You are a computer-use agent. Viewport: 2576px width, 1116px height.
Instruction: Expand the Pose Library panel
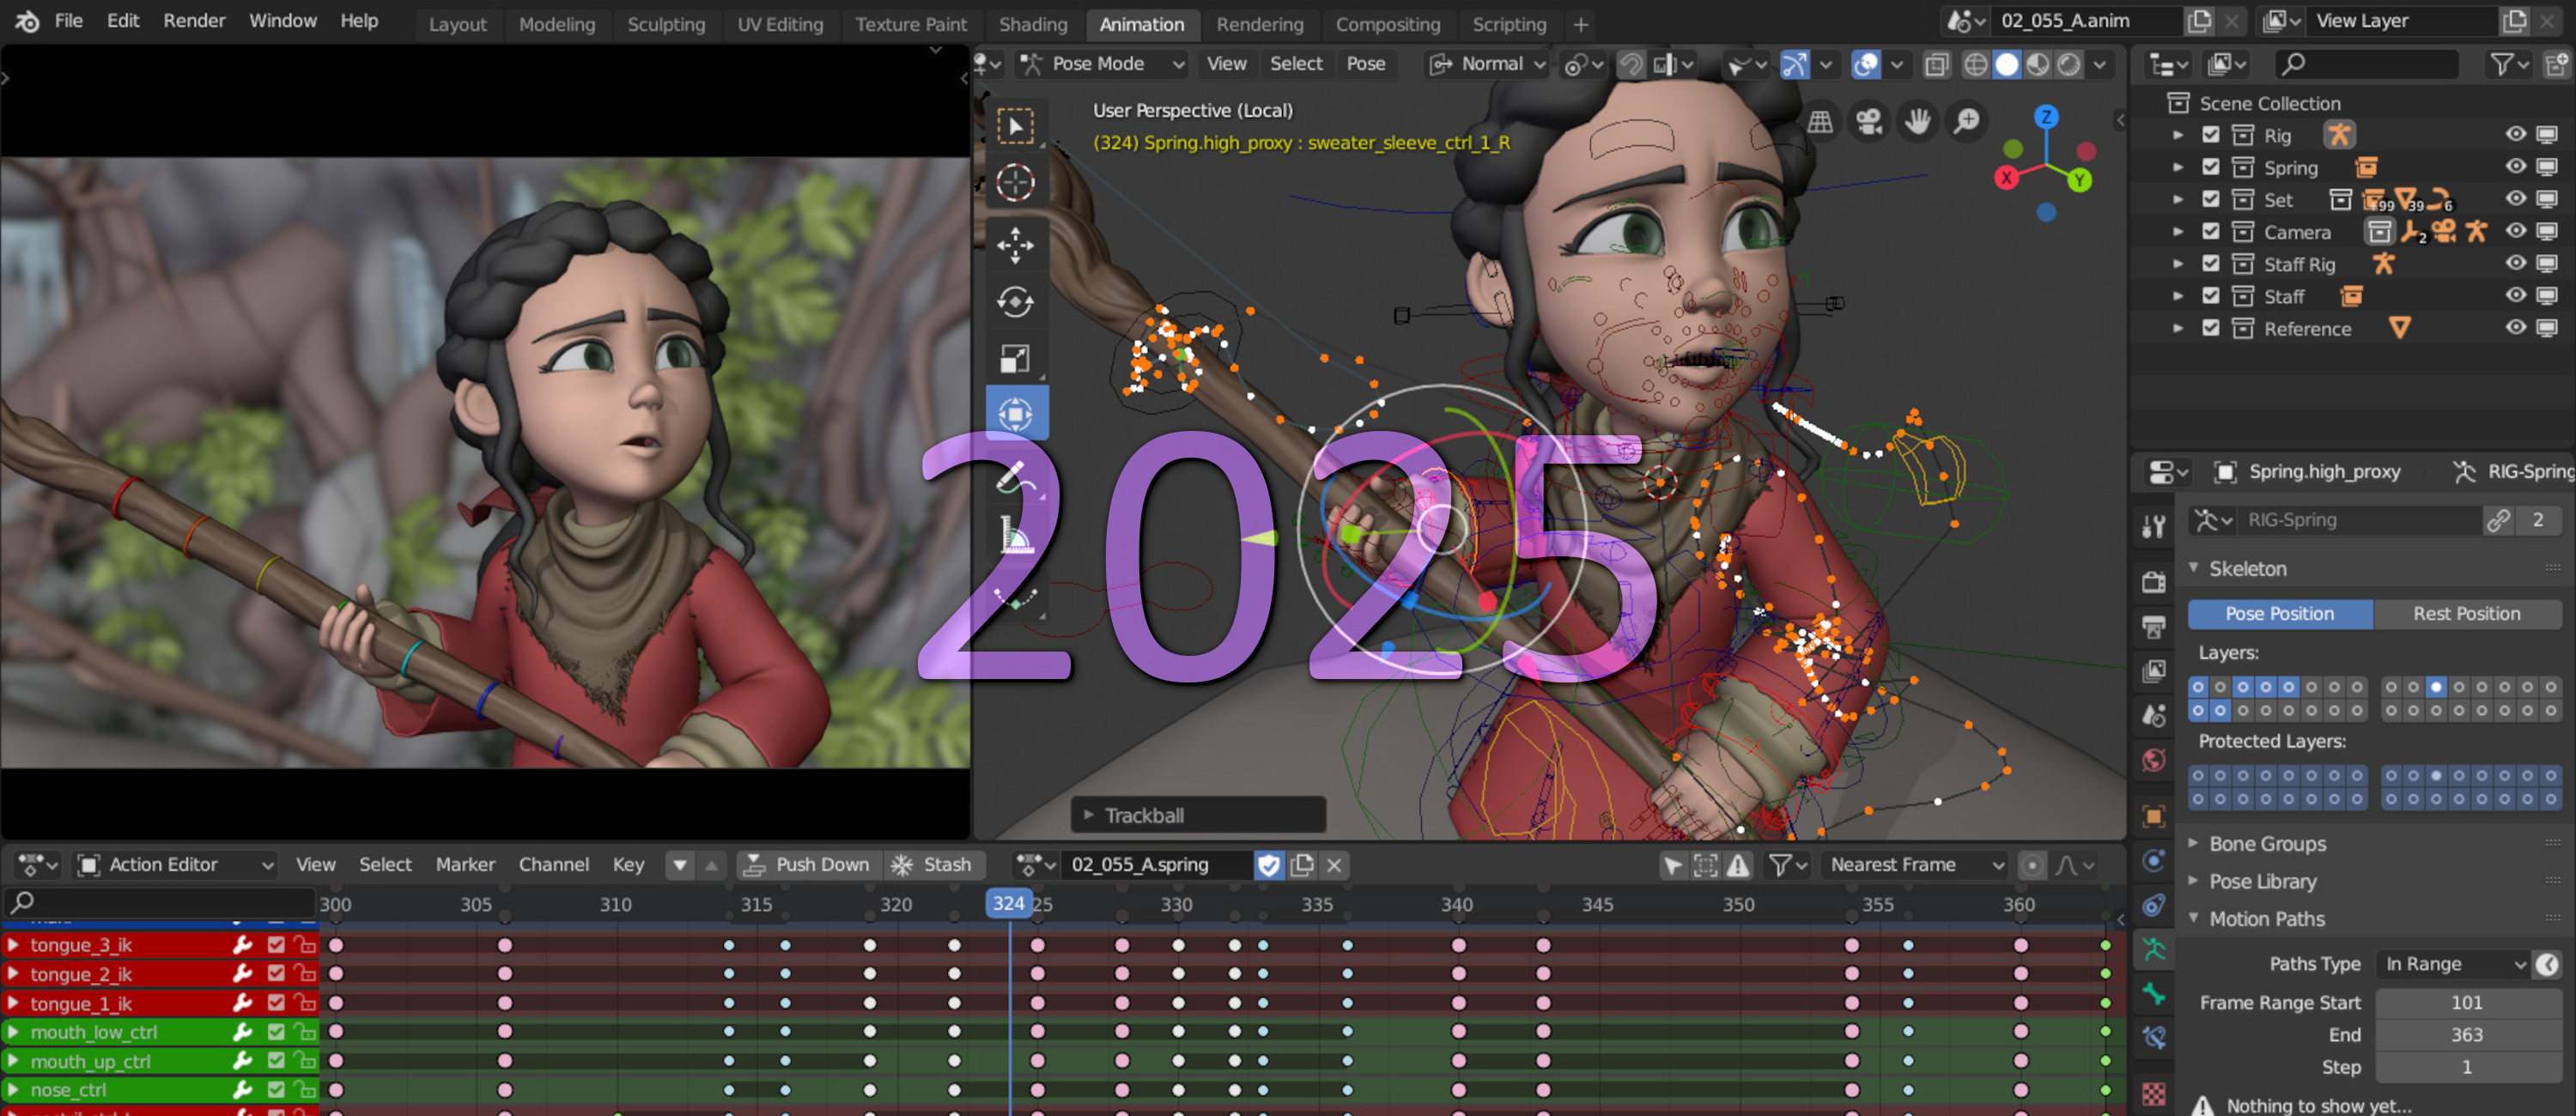2262,882
